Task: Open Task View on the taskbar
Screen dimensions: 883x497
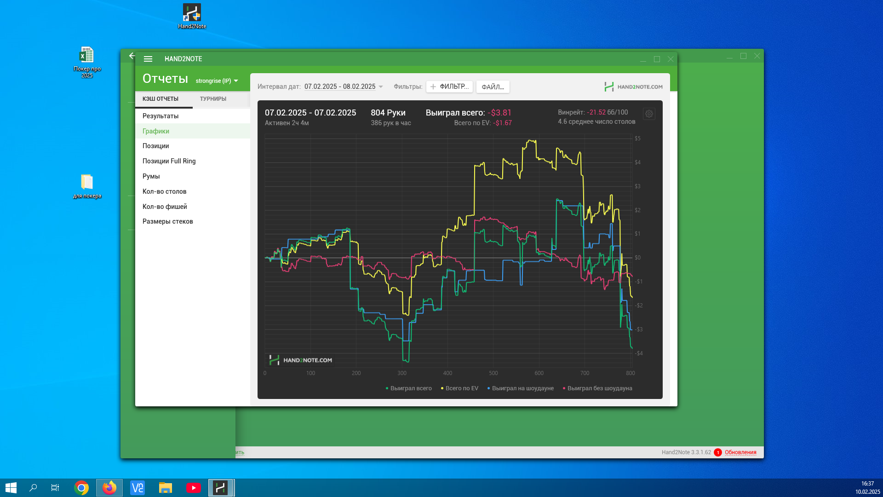Action: point(55,488)
